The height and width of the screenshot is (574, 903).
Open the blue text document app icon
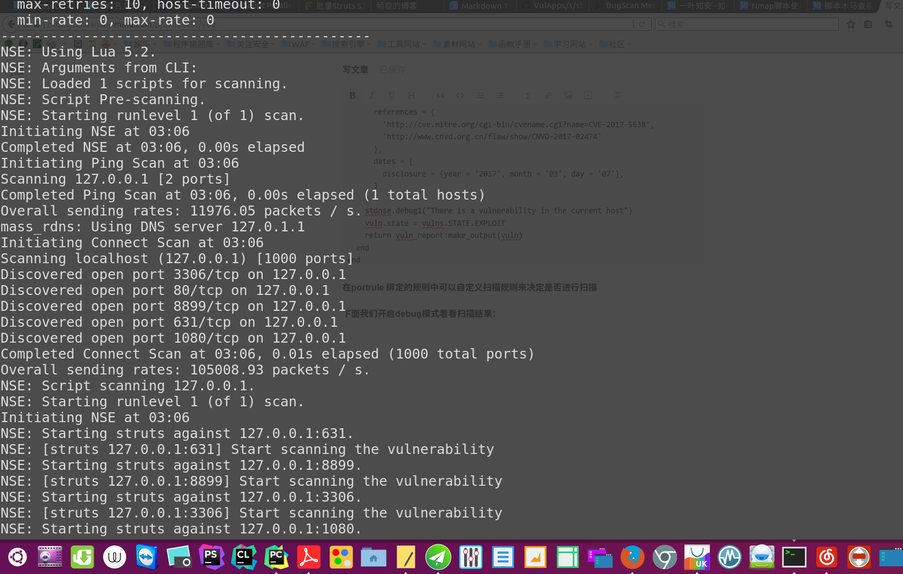tap(503, 558)
